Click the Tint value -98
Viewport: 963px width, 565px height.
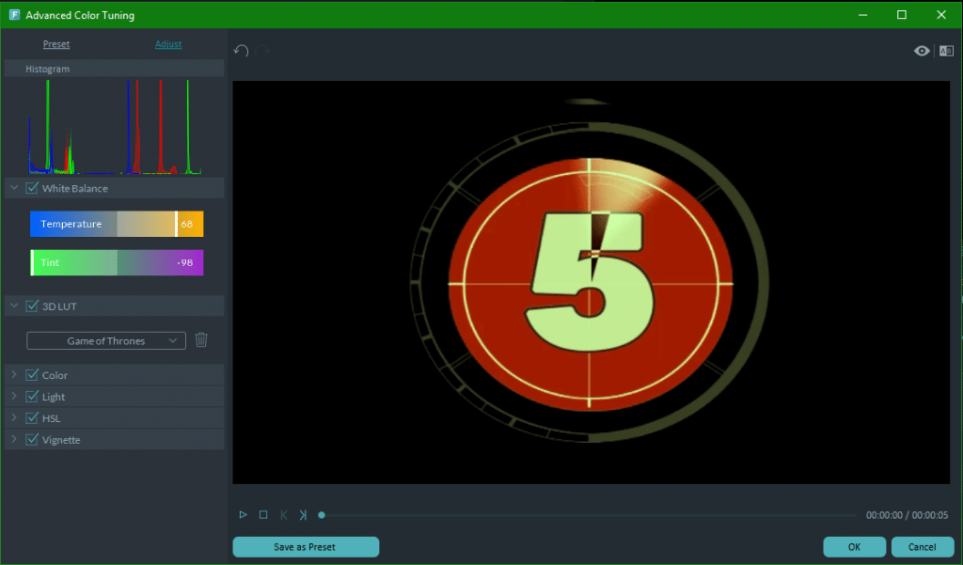click(x=185, y=263)
